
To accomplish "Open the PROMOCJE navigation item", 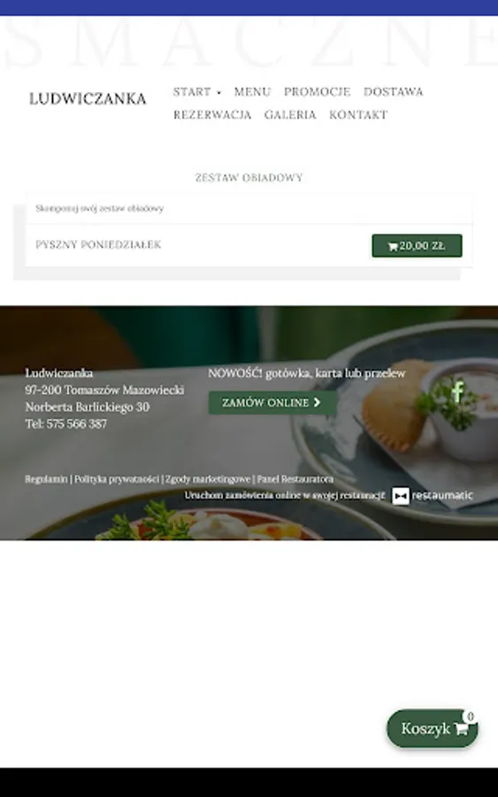I will 317,91.
